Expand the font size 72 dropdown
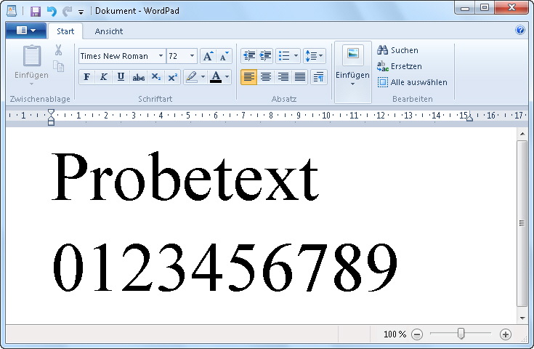The image size is (534, 349). click(192, 56)
